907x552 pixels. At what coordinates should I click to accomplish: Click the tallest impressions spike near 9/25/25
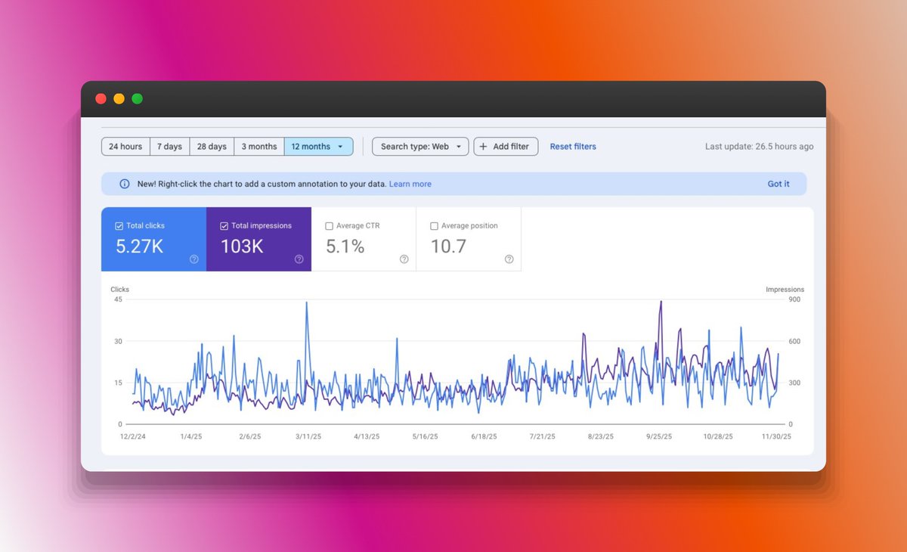pyautogui.click(x=661, y=302)
